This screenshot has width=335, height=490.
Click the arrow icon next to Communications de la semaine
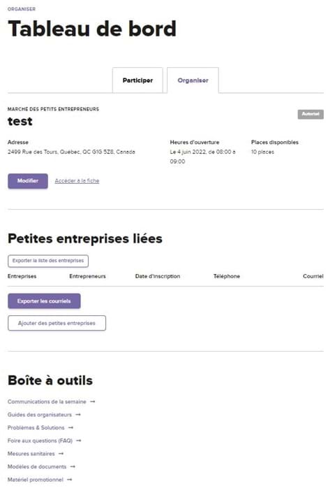coord(92,401)
